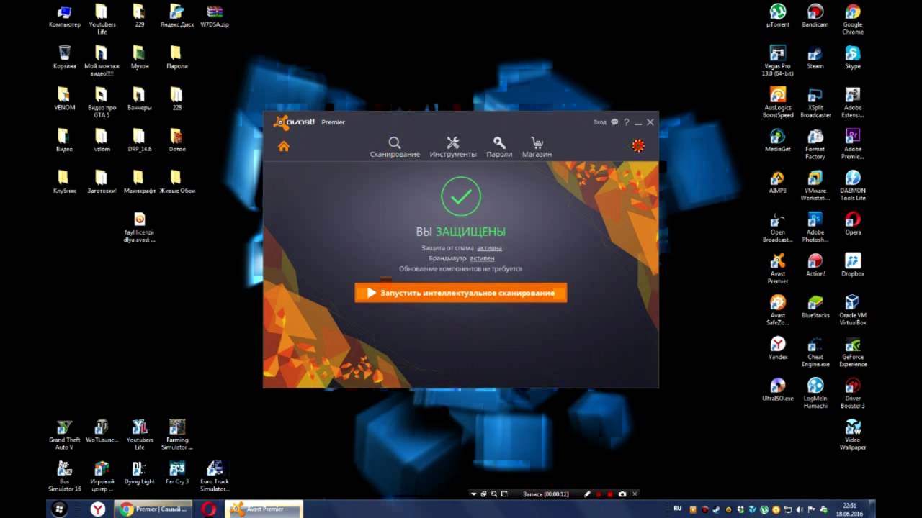Click firewall status 'активен' link
Image resolution: width=922 pixels, height=518 pixels.
[x=482, y=258]
